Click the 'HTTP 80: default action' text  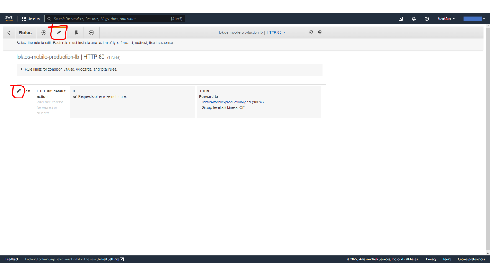coord(51,94)
